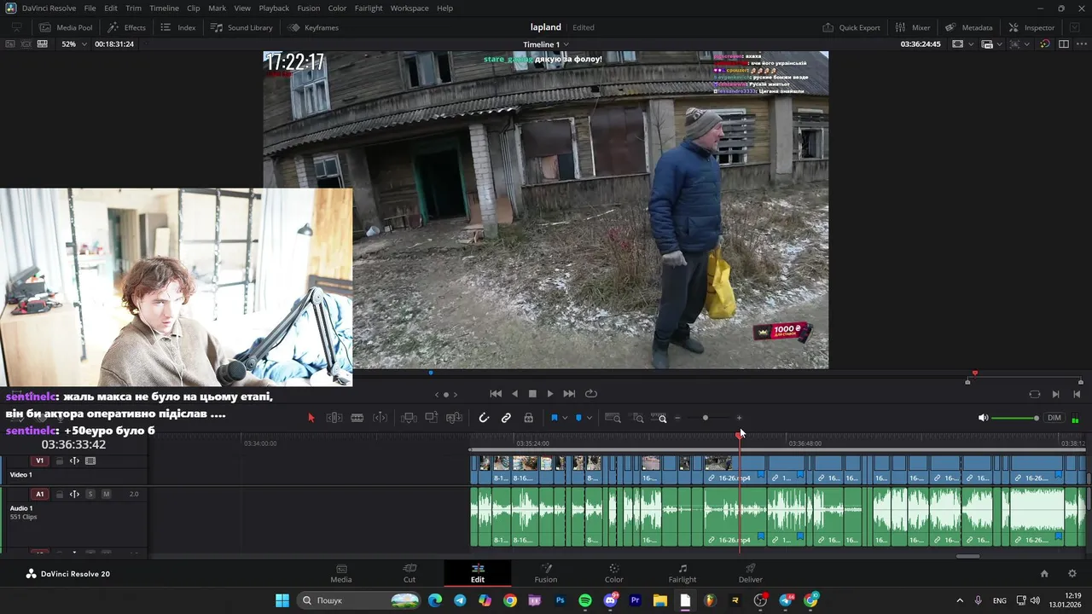Click the Custom Zoom icon
The width and height of the screenshot is (1092, 614).
coord(659,418)
